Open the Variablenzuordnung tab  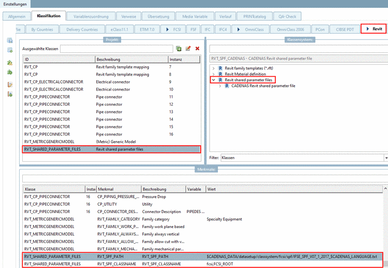pyautogui.click(x=91, y=17)
